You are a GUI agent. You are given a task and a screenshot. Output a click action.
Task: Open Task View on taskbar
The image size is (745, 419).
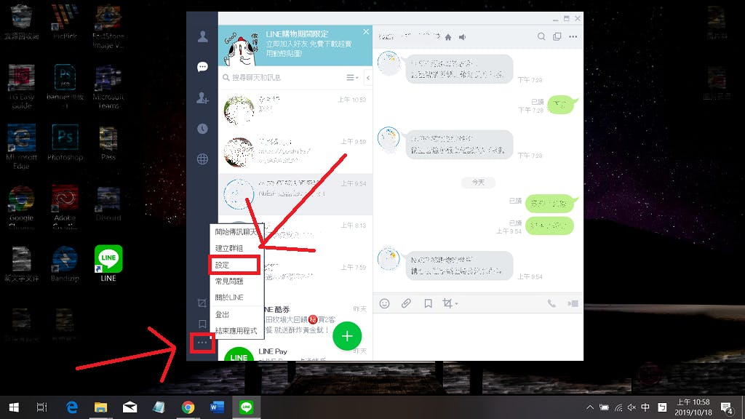pos(41,407)
